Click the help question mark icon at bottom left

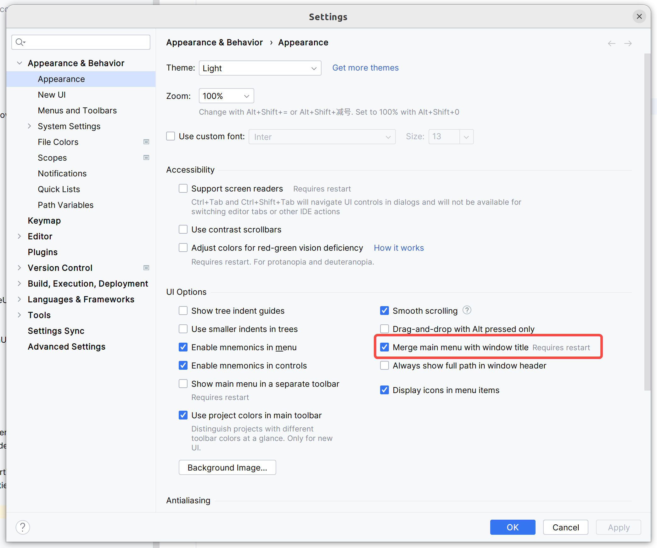pyautogui.click(x=23, y=527)
